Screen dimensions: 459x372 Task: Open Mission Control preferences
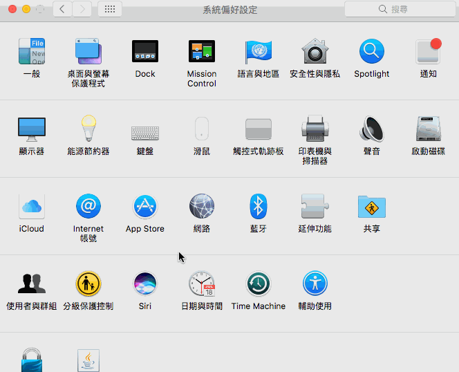pyautogui.click(x=202, y=51)
